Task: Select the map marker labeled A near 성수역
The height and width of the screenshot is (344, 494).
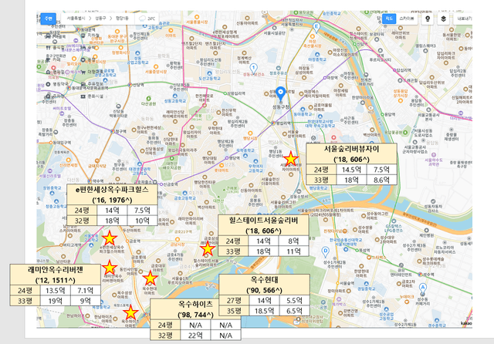Action: [x=422, y=288]
